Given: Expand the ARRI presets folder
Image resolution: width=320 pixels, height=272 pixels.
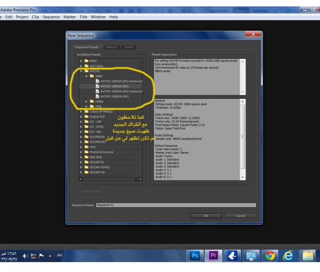Looking at the screenshot, I should (81, 61).
